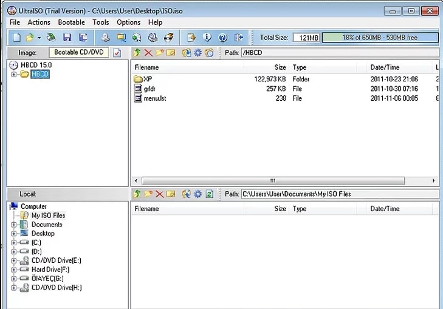Screen dimensions: 443x309
Task: Expand the Desktop node
Action: point(13,234)
